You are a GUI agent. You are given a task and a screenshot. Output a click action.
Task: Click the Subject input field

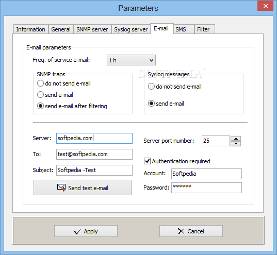[x=94, y=170]
